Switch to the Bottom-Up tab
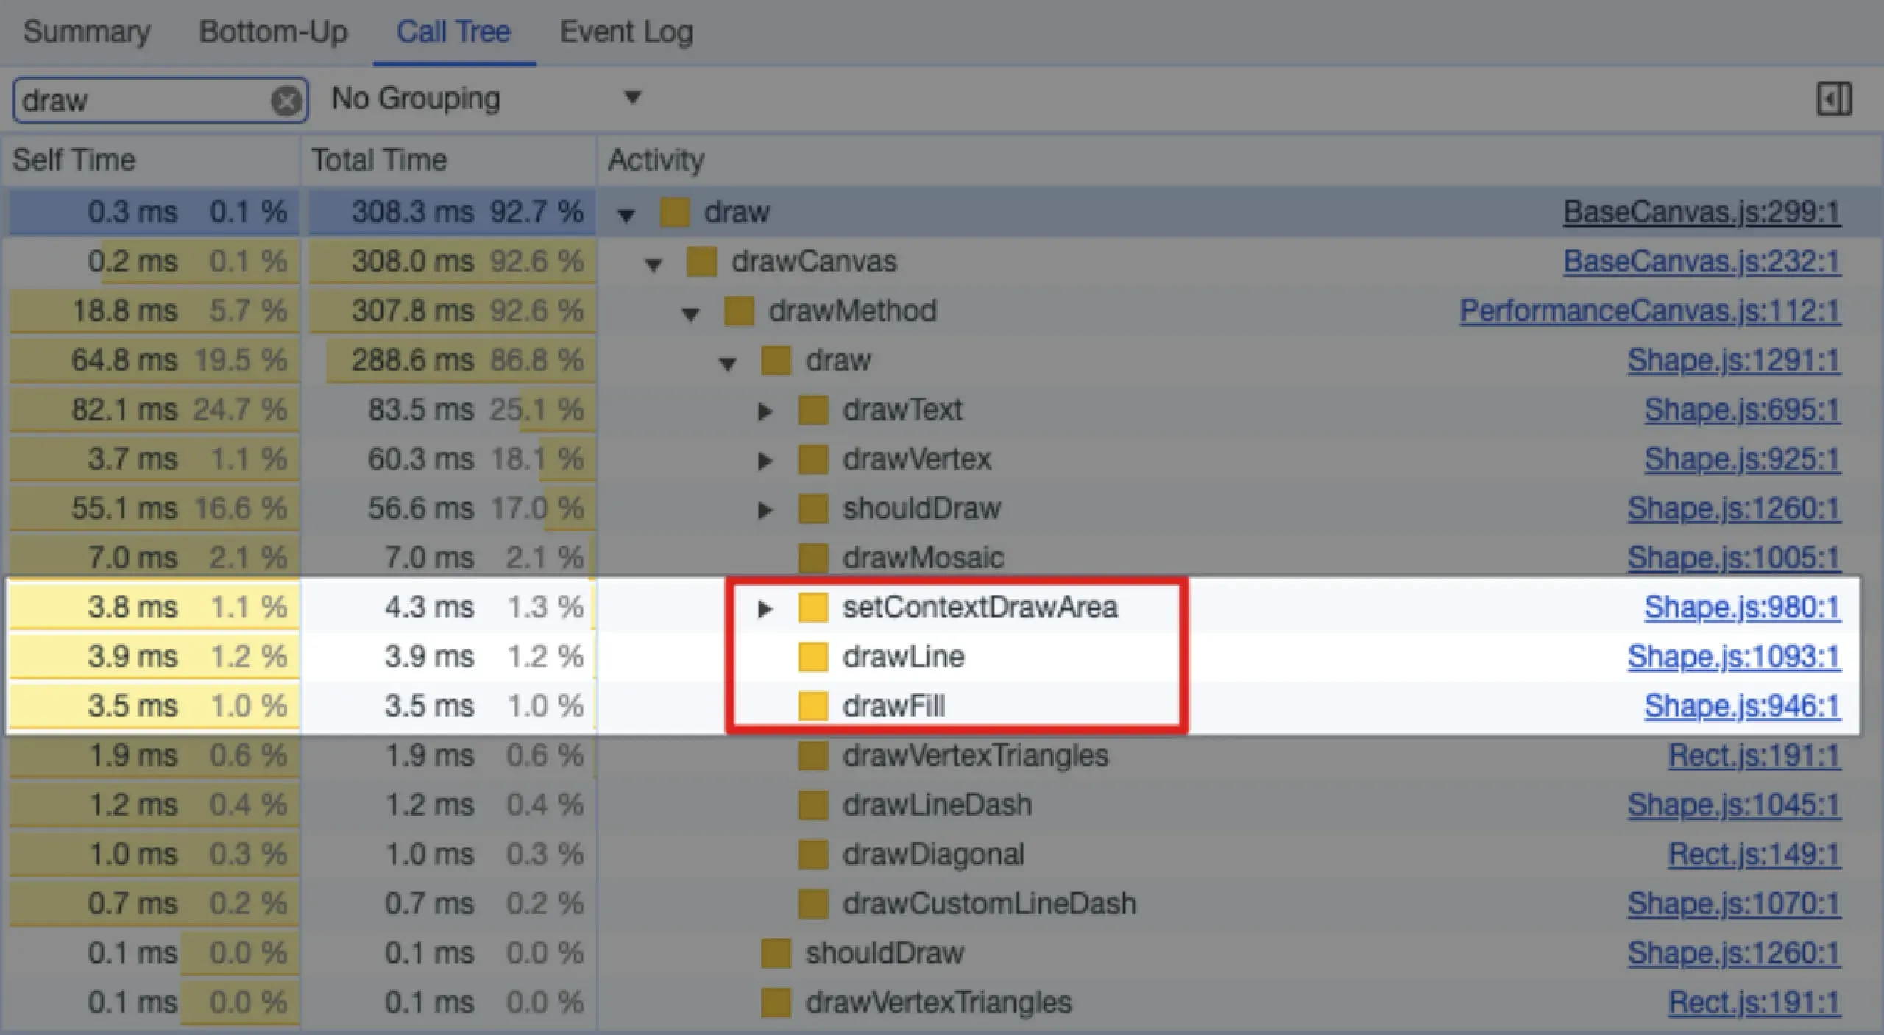 273,32
